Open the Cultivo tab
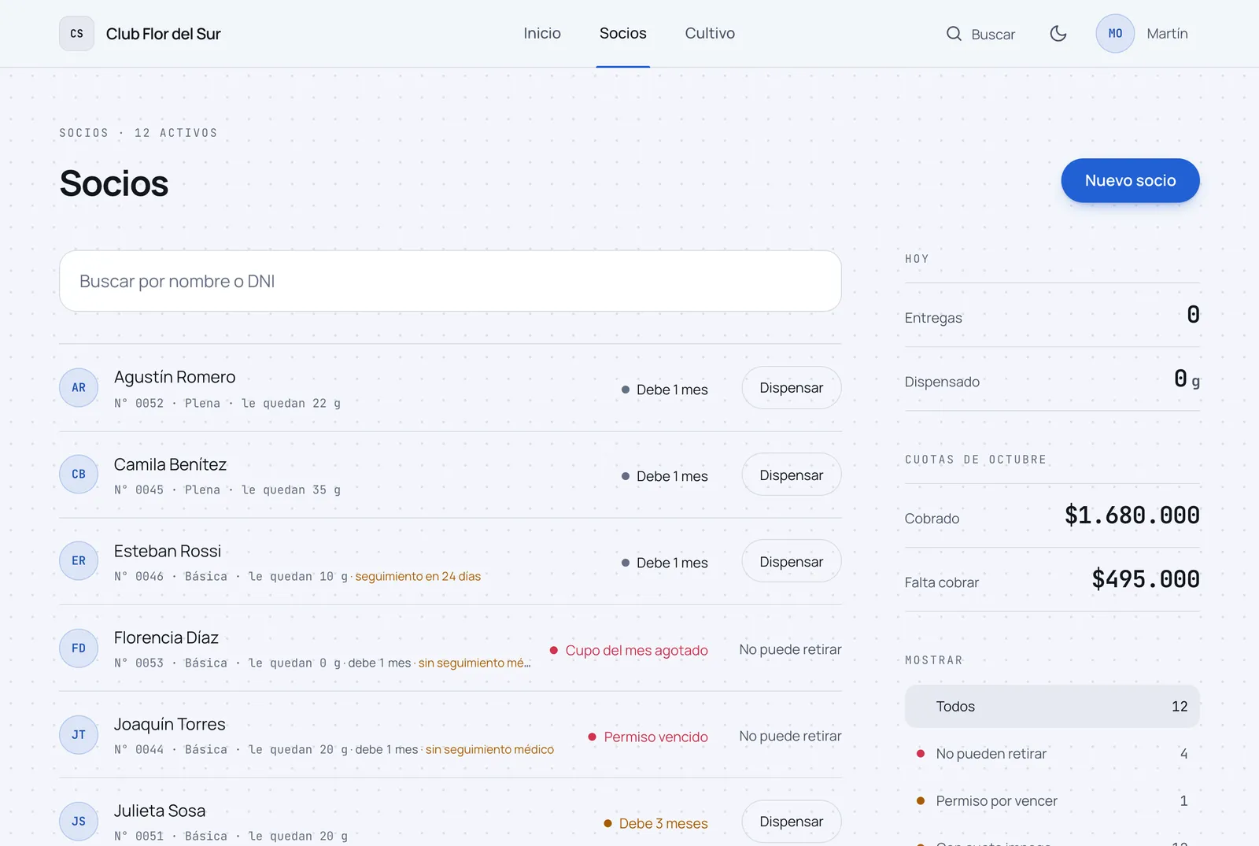The height and width of the screenshot is (846, 1259). (x=710, y=34)
